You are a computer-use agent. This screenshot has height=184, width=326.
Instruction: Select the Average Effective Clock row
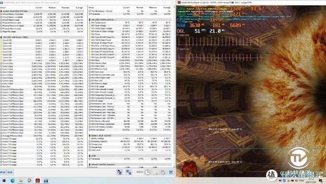click(42, 135)
